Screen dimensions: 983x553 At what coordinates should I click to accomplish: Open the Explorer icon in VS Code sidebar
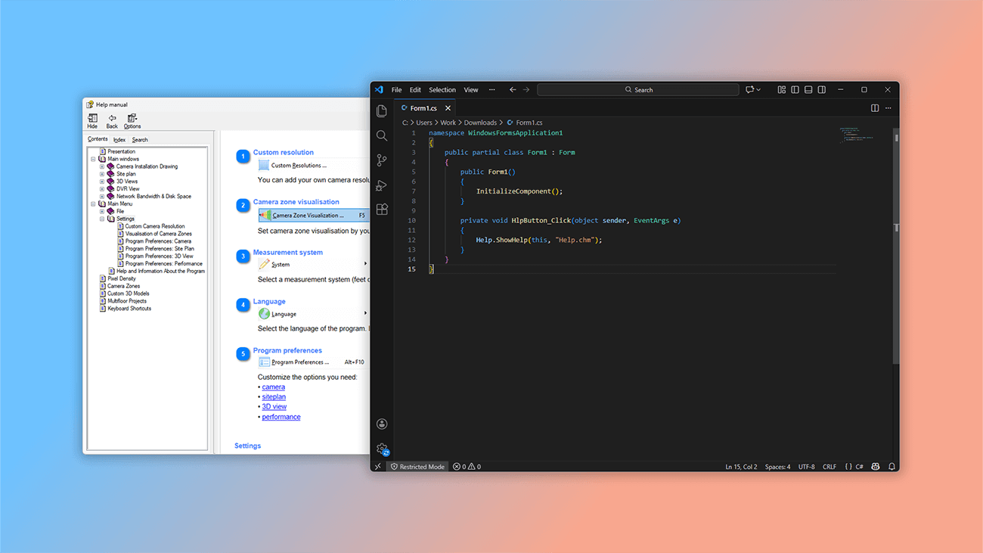click(x=382, y=110)
